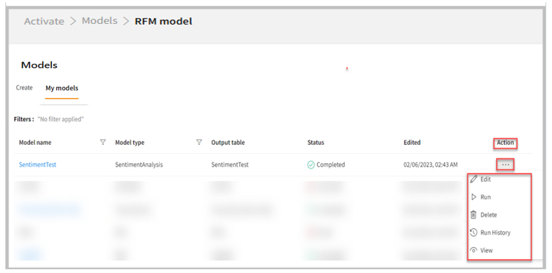Viewport: 552px width, 273px height.
Task: Click the green Completed checkmark icon
Action: pyautogui.click(x=311, y=165)
